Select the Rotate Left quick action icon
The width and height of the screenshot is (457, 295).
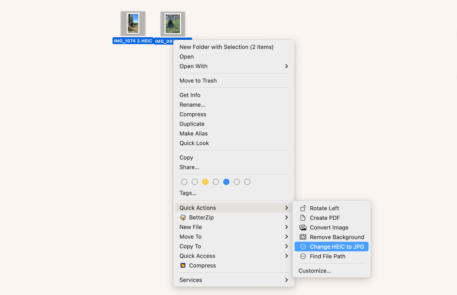[x=303, y=208]
